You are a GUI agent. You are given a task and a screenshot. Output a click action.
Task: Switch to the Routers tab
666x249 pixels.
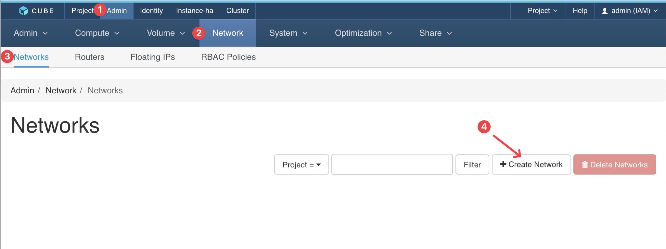coord(90,57)
